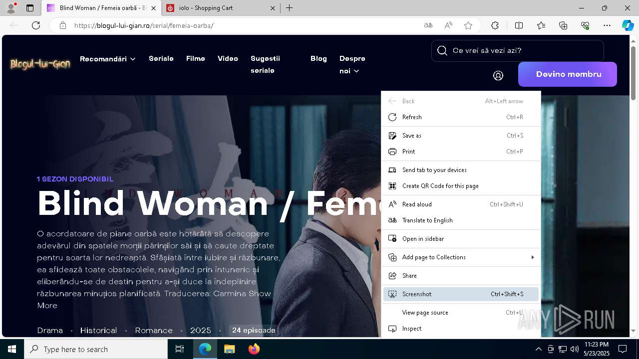Toggle split screen icon

pyautogui.click(x=519, y=25)
